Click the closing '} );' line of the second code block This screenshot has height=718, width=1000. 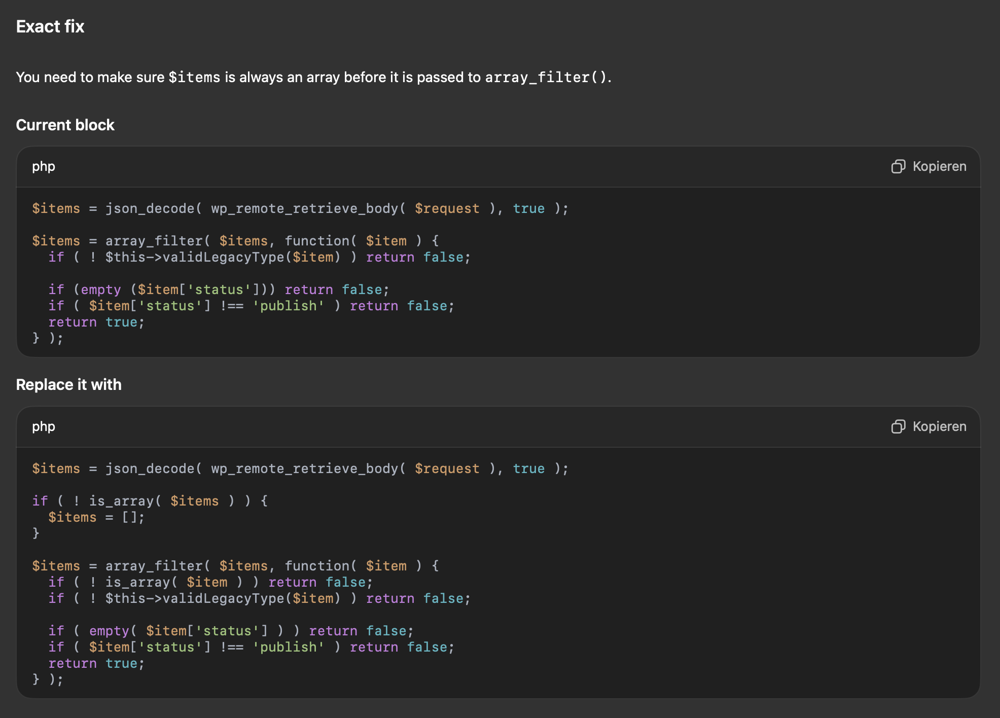pos(48,679)
